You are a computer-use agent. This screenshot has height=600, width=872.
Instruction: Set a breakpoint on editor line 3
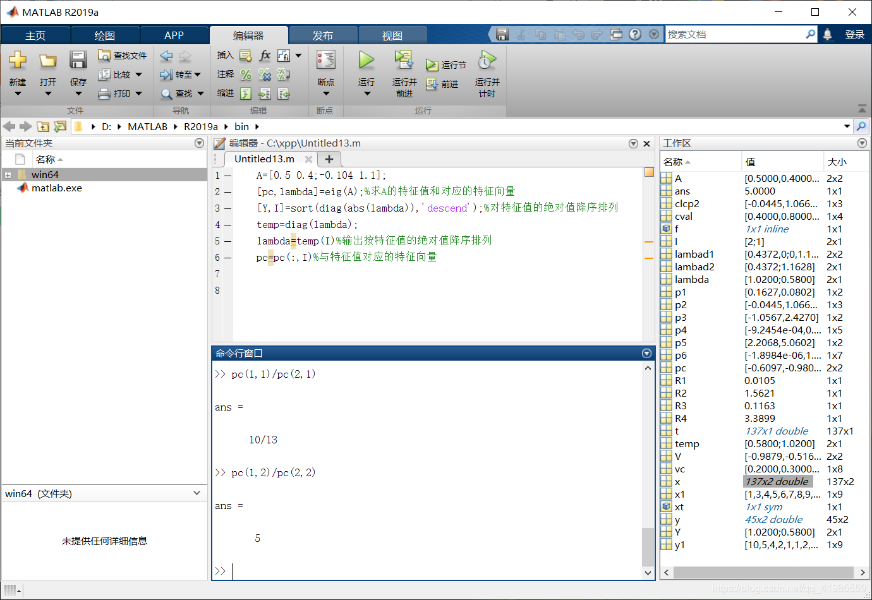(228, 208)
